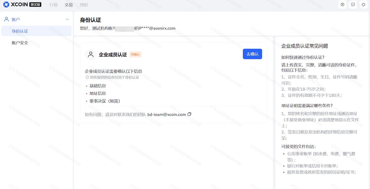This screenshot has width=370, height=189.
Task: Click the 如何快速通过身份认证 FAQ heading
Action: (303, 57)
